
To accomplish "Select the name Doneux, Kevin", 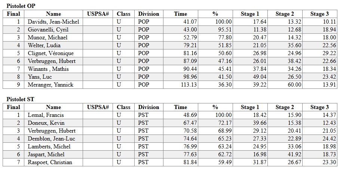I will [x=46, y=123].
